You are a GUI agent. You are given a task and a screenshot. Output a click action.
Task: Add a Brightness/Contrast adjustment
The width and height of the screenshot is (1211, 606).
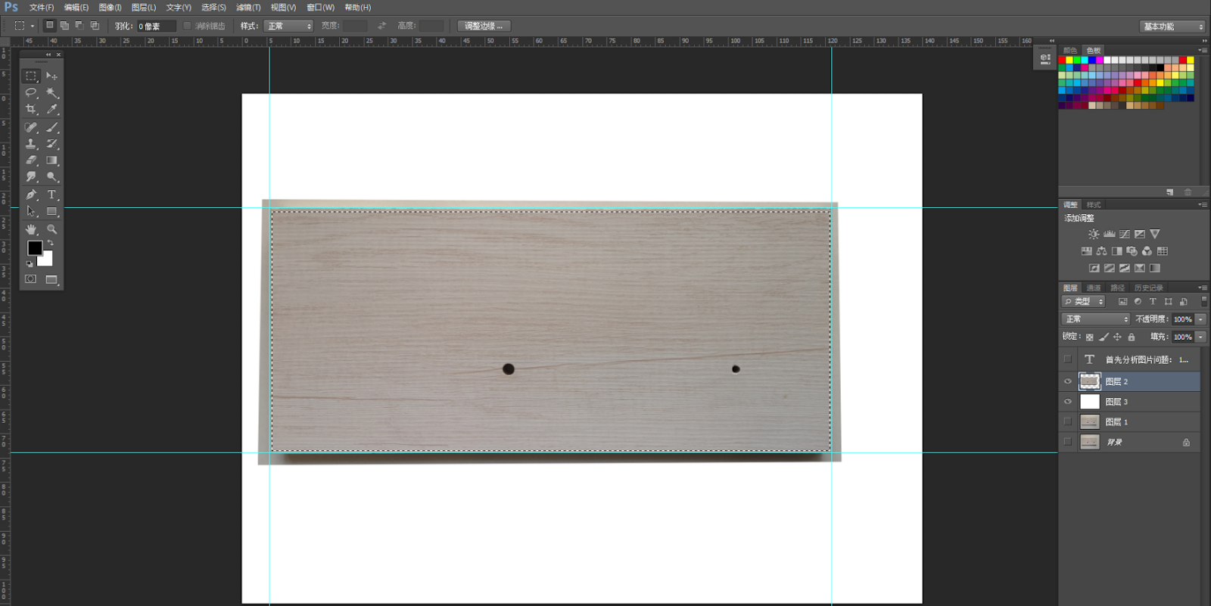coord(1094,235)
